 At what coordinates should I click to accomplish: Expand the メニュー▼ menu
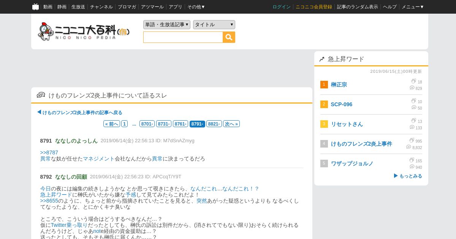413,7
